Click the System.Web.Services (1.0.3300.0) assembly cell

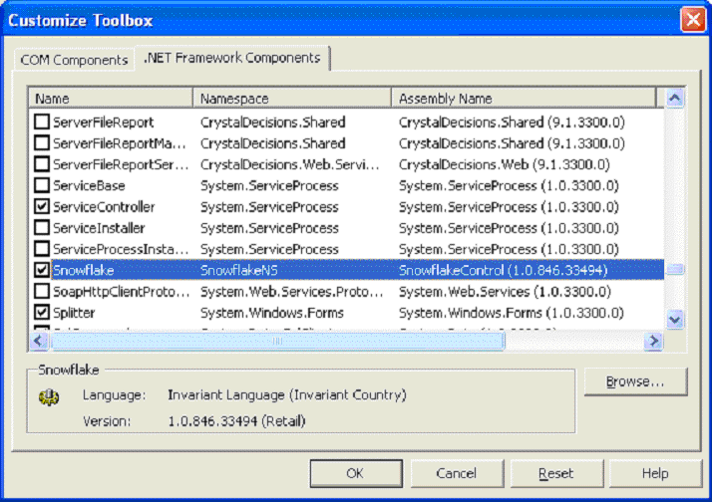click(x=505, y=291)
